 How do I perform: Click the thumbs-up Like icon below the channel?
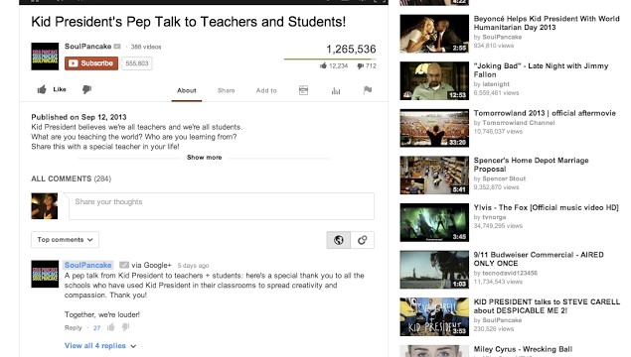click(x=42, y=89)
